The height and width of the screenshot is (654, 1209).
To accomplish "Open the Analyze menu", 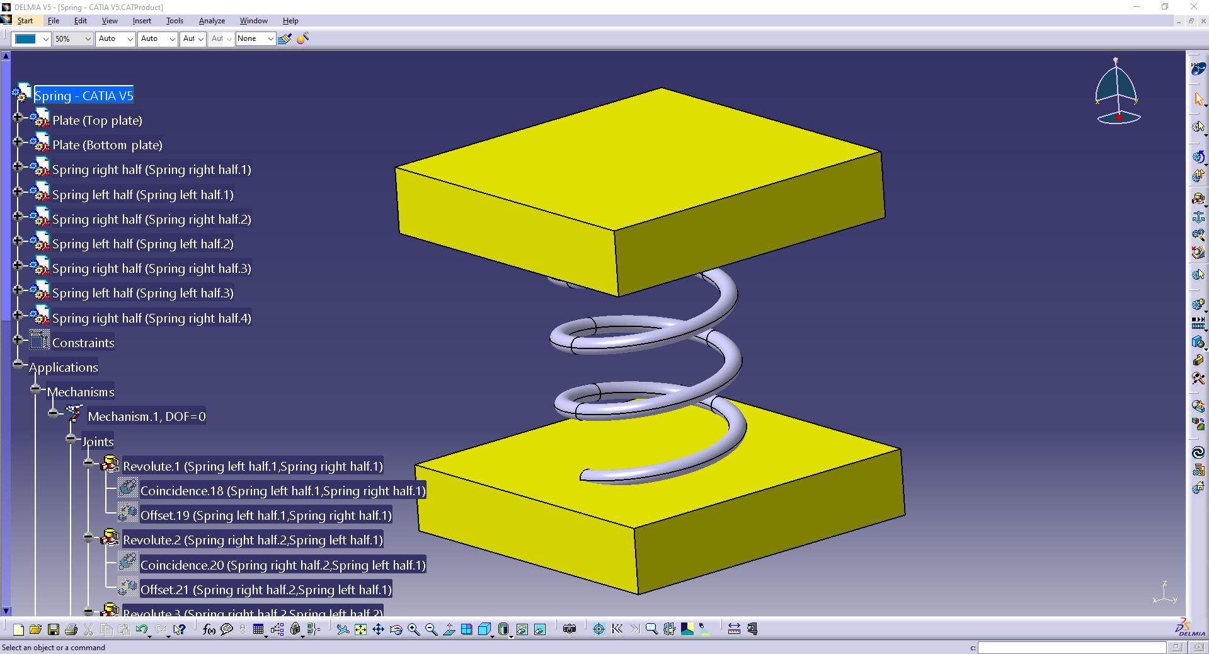I will point(212,21).
